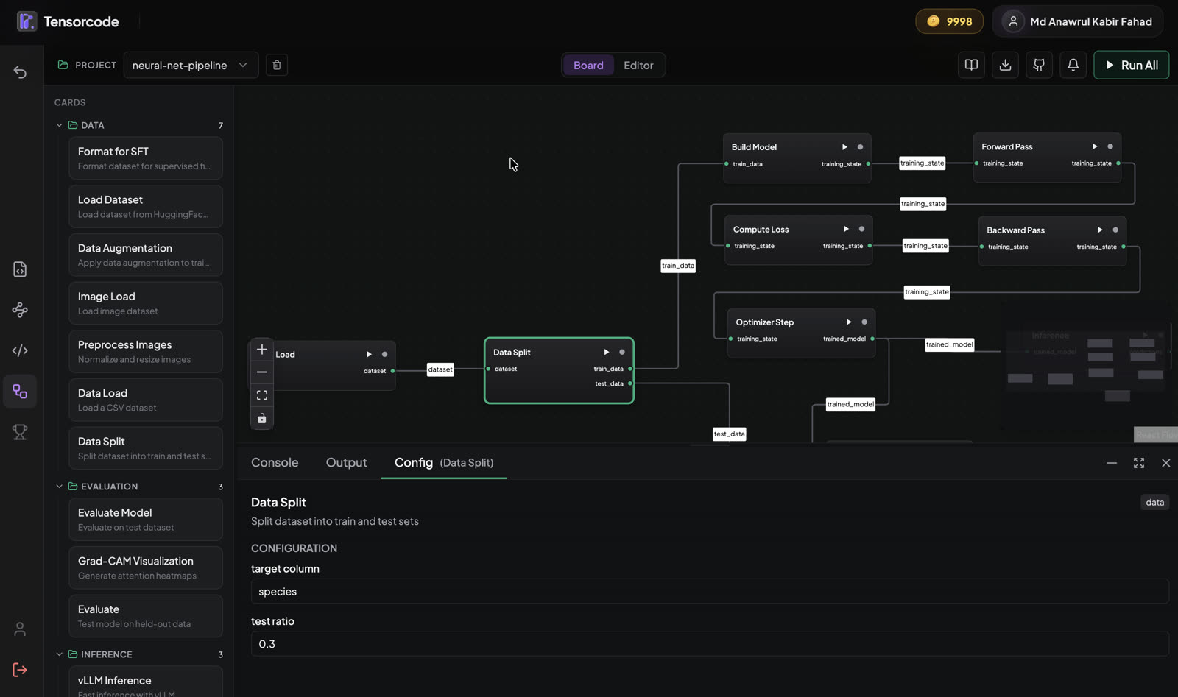
Task: Run the Build Model node with its play icon
Action: click(x=844, y=147)
